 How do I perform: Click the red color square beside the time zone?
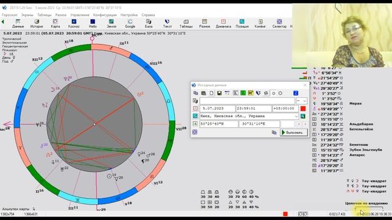[303, 109]
